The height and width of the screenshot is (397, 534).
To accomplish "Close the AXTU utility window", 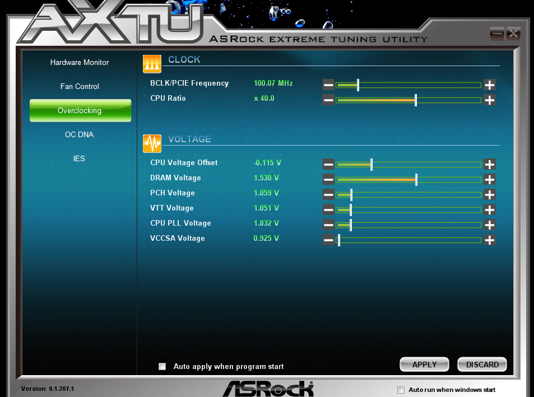I will (x=513, y=34).
